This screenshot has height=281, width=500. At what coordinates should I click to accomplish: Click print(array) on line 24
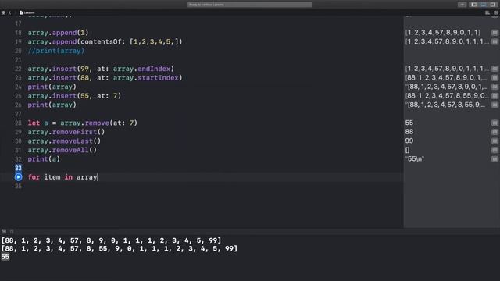click(52, 87)
